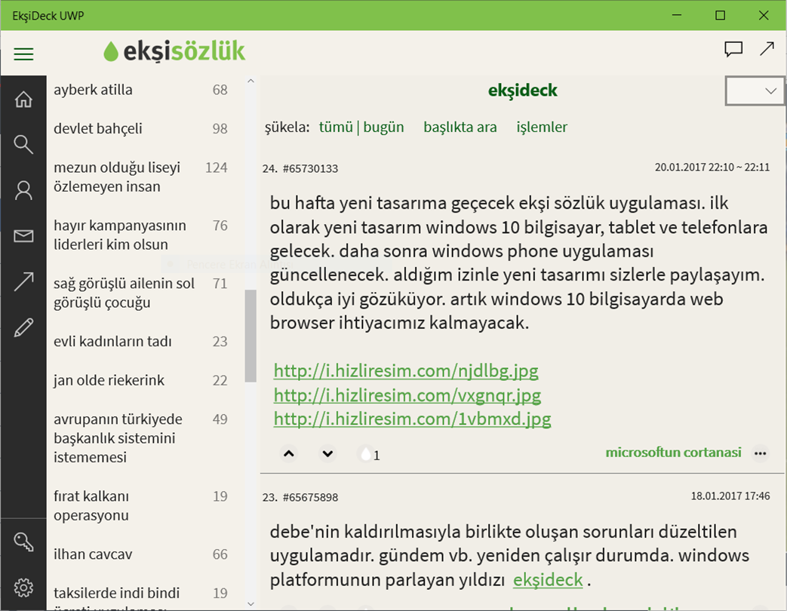Open the three-dots menu for microsoftun cortanasi entry

pyautogui.click(x=760, y=453)
